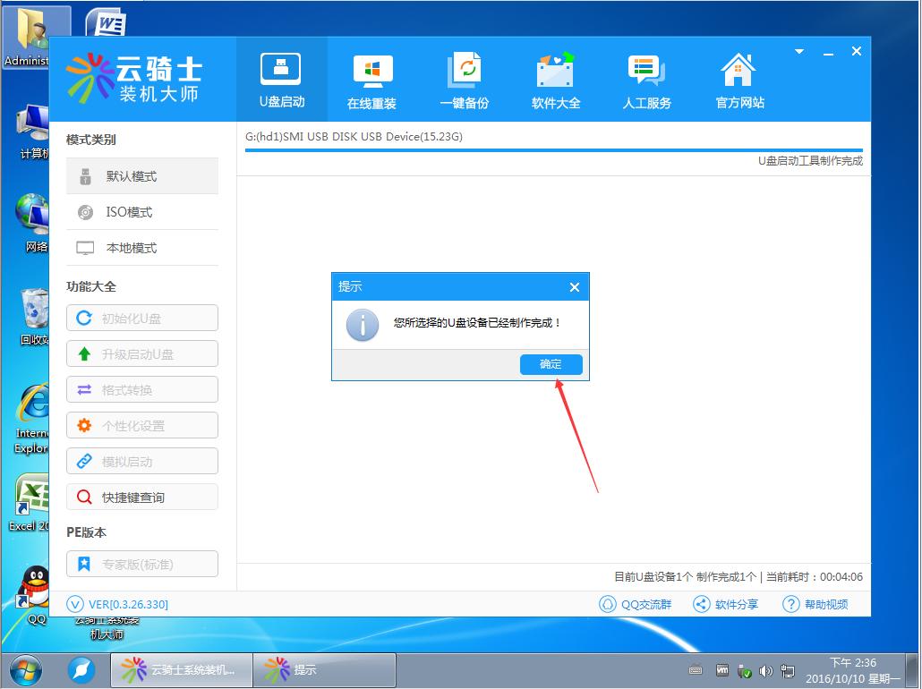
Task: Switch to the 云骑士系统装机 taskbar item
Action: pos(182,668)
